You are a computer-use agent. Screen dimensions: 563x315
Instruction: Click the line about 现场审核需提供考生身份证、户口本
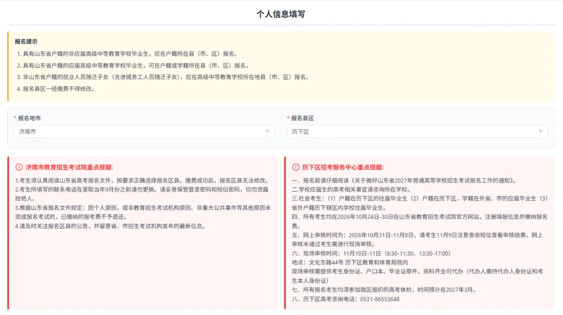click(417, 276)
